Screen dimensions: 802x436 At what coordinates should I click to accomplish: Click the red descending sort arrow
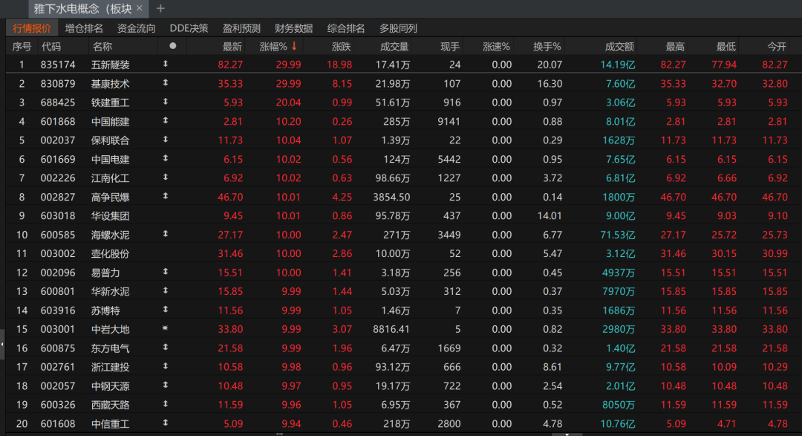tap(294, 47)
